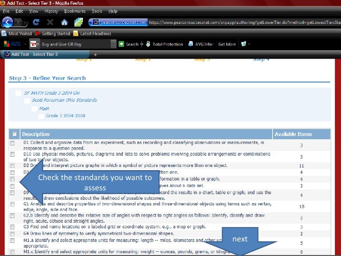Click the Yahoo search engine icon

tap(33, 44)
